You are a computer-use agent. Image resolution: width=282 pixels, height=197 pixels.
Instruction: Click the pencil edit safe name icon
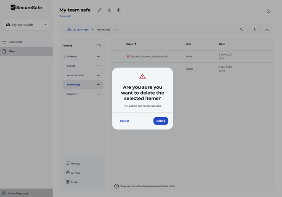coord(100,10)
